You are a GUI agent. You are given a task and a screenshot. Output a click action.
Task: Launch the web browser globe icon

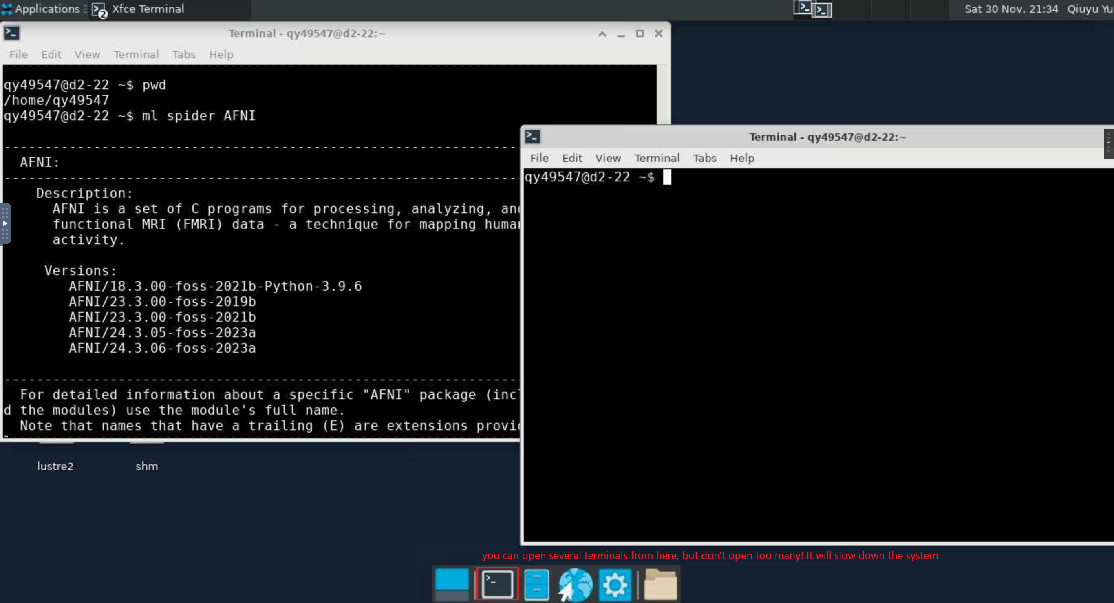pyautogui.click(x=575, y=584)
